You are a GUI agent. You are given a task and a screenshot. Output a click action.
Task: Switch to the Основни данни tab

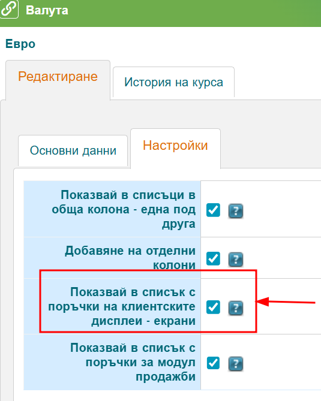point(73,150)
